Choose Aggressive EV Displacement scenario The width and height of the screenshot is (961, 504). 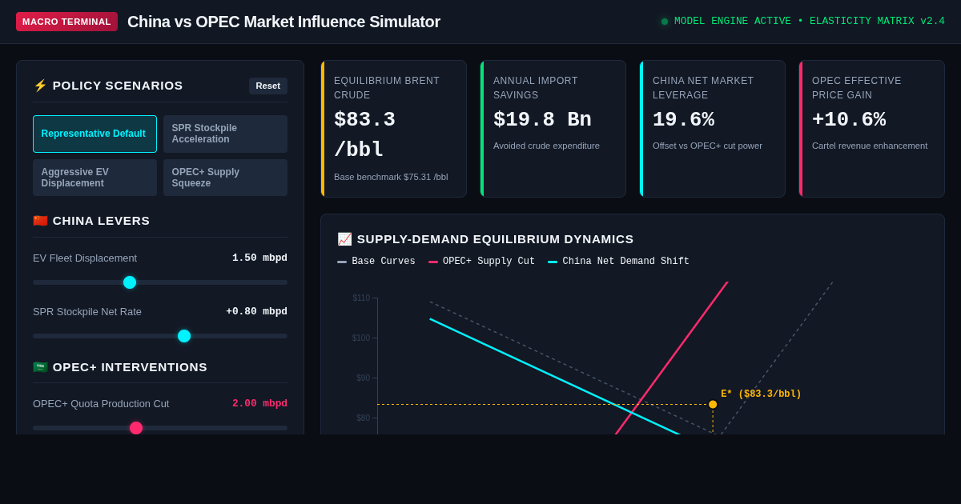94,178
